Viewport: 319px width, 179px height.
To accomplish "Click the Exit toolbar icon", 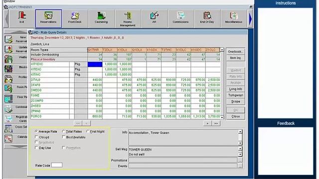I will [22, 18].
